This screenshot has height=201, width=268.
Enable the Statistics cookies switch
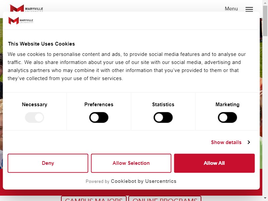click(163, 118)
